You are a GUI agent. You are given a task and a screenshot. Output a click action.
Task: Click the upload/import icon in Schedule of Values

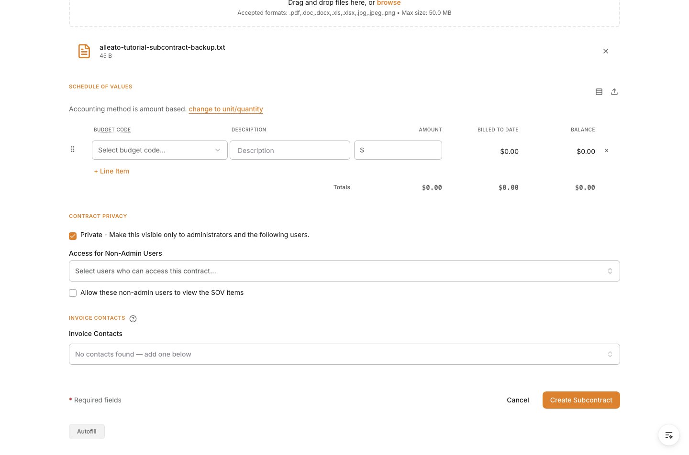click(x=614, y=92)
